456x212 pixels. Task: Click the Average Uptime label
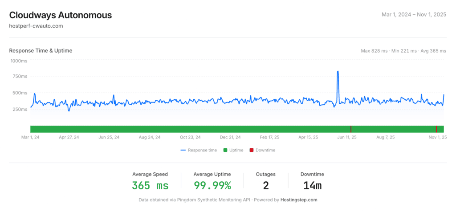[x=212, y=174]
